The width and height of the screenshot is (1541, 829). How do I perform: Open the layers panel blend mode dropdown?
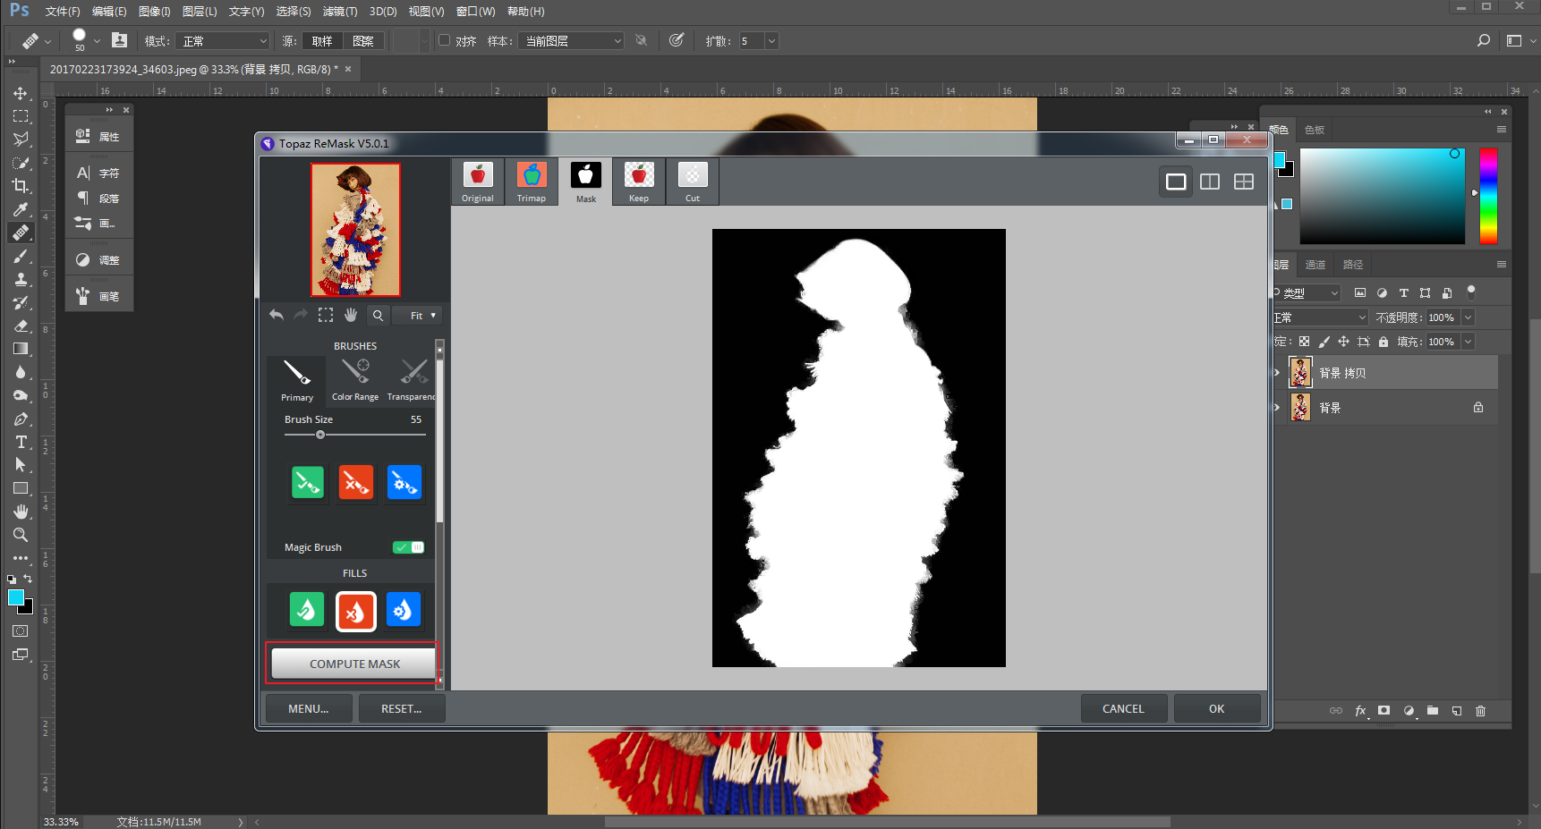(x=1320, y=317)
